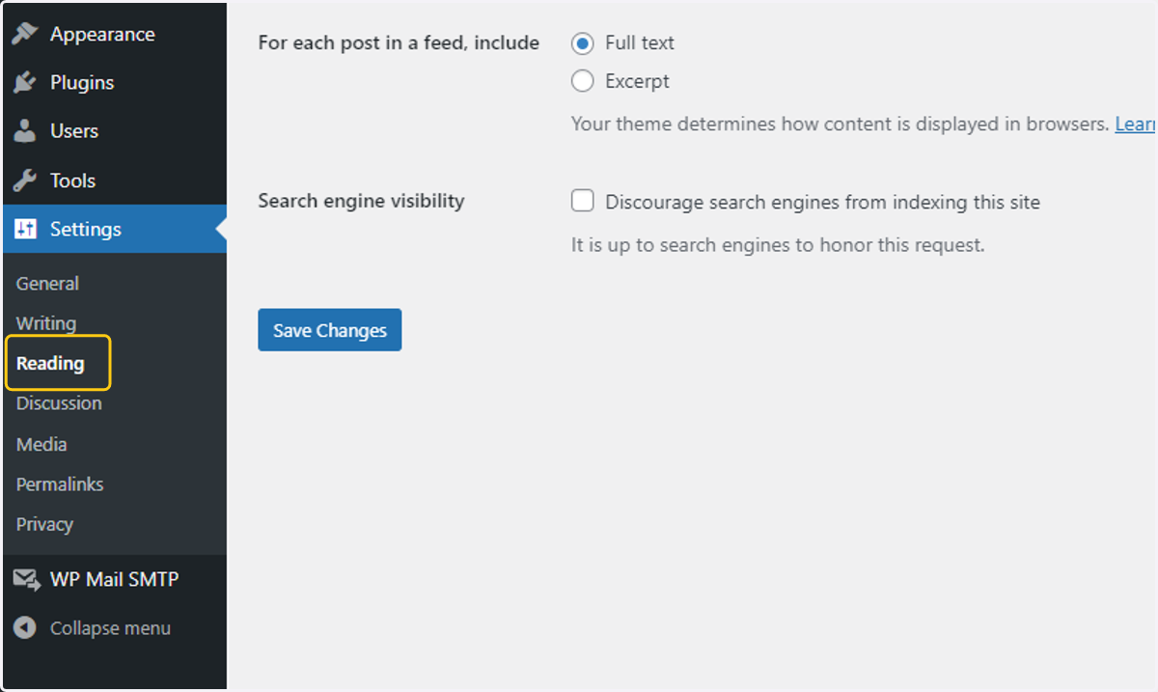This screenshot has height=692, width=1158.
Task: Go to Media settings
Action: click(41, 444)
